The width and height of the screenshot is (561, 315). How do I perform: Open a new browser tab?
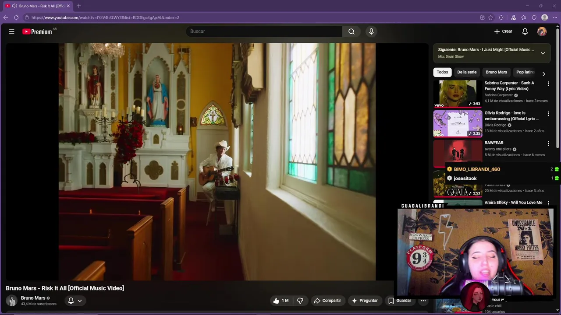coord(79,6)
